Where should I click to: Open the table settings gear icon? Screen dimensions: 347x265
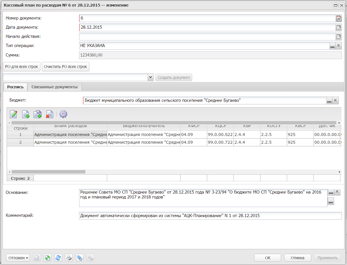(x=63, y=114)
